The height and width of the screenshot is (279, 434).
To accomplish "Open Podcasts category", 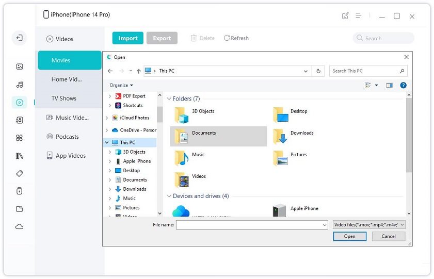I will click(x=62, y=137).
